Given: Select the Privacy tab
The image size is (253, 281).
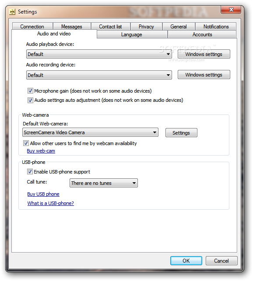Looking at the screenshot, I should tap(146, 27).
